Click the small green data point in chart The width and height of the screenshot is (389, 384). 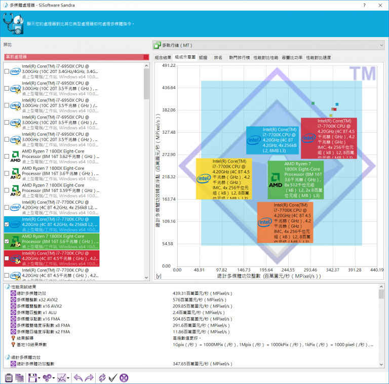click(x=313, y=103)
